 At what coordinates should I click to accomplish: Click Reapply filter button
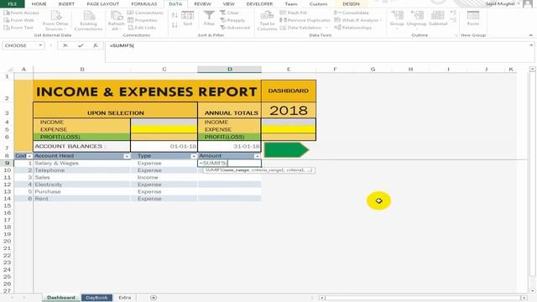click(232, 20)
